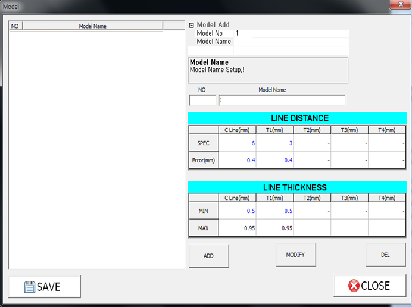This screenshot has height=307, width=412.
Task: Click the red X icon on CLOSE
Action: pyautogui.click(x=354, y=286)
